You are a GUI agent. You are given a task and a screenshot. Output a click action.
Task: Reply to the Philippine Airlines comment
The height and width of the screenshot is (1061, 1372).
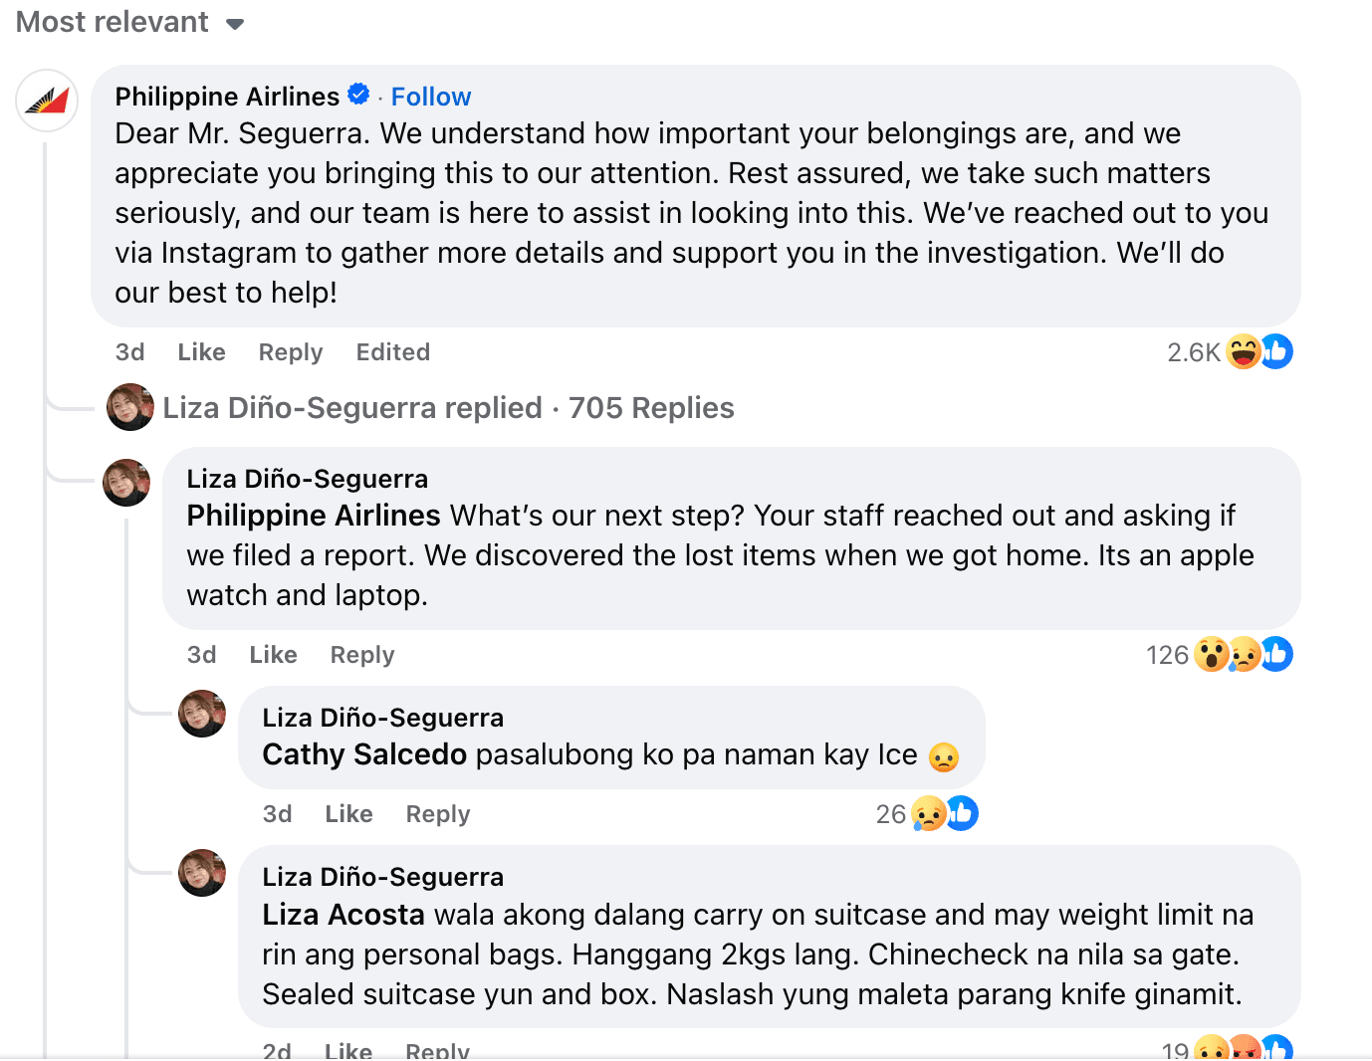(291, 352)
